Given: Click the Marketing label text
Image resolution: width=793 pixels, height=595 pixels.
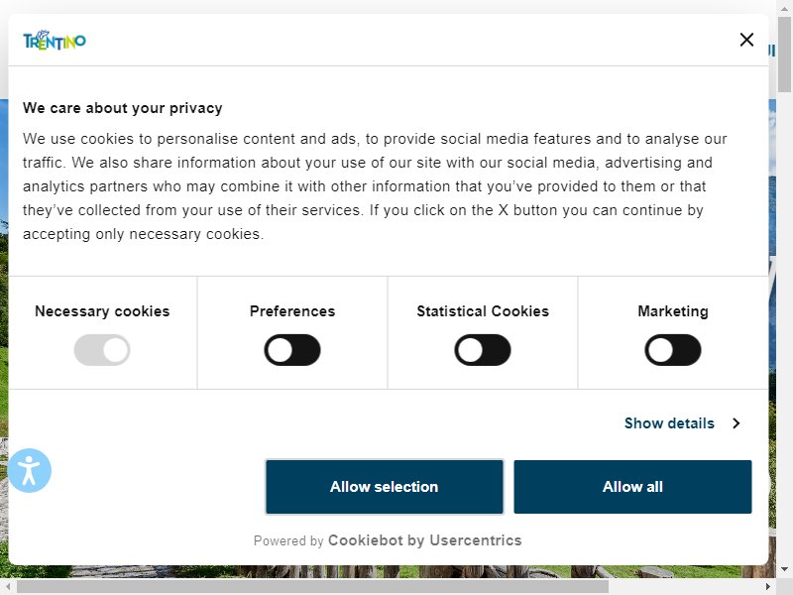Looking at the screenshot, I should (673, 311).
